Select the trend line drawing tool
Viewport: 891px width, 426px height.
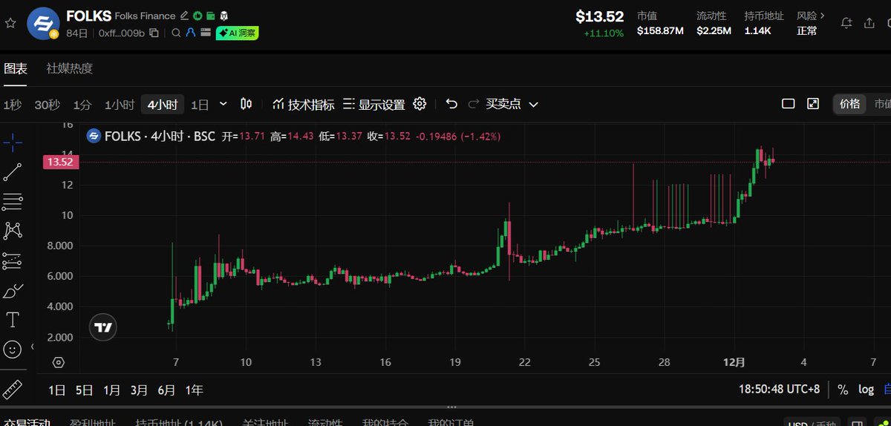coord(13,172)
